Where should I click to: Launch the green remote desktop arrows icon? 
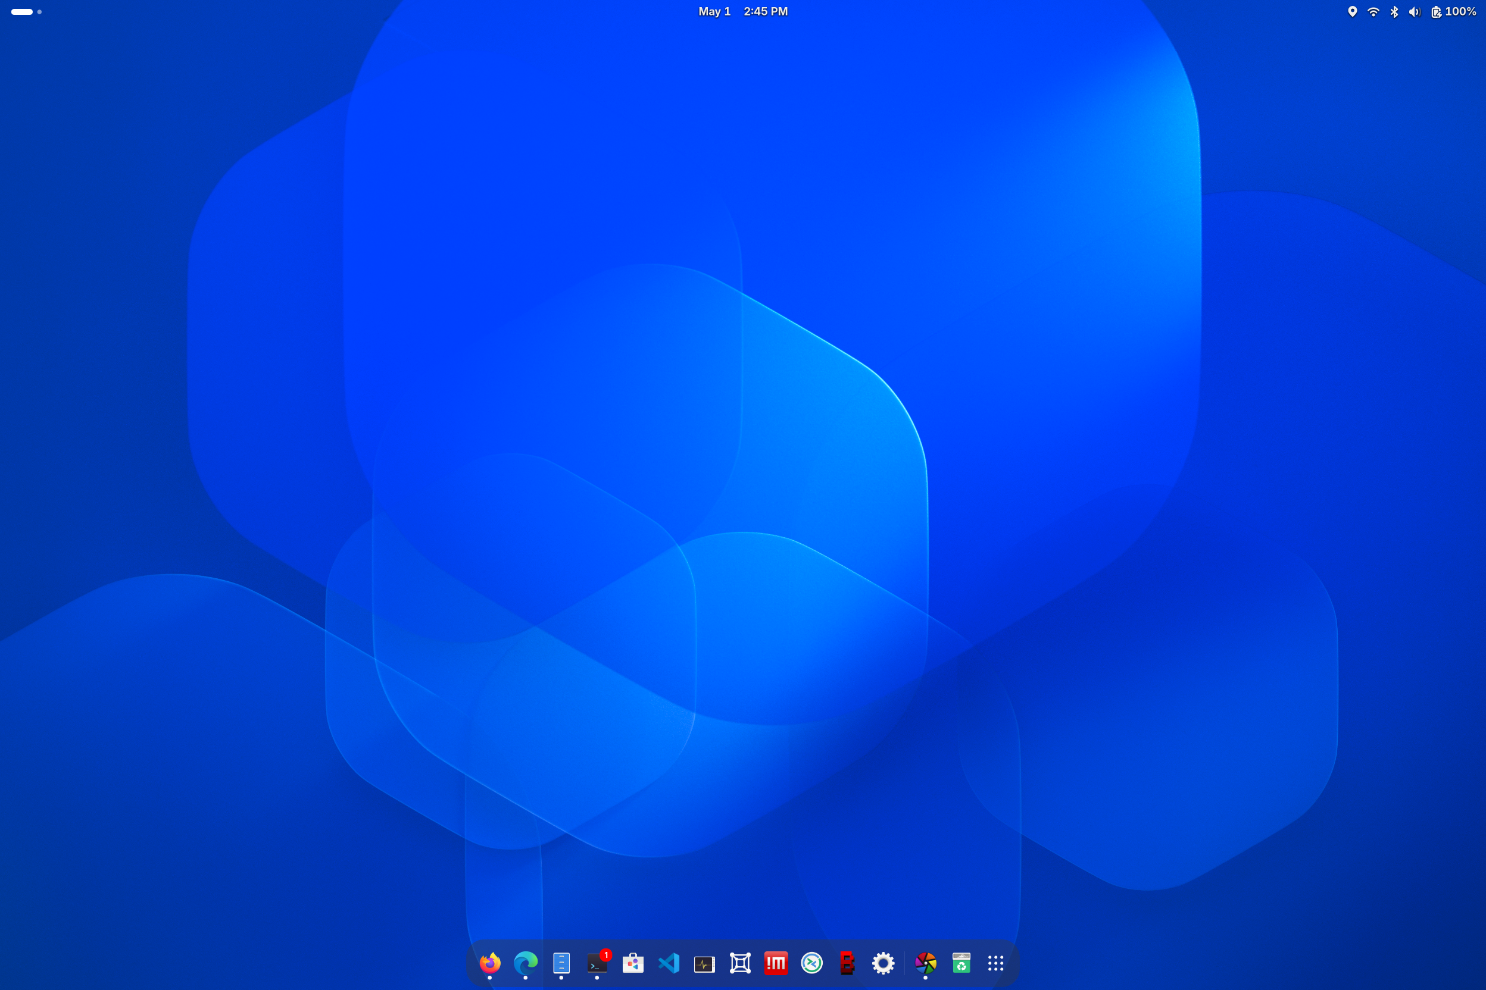click(x=812, y=963)
